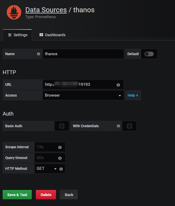
Task: Click the 'Type: Prometheus' subtitle text
Action: click(x=41, y=17)
